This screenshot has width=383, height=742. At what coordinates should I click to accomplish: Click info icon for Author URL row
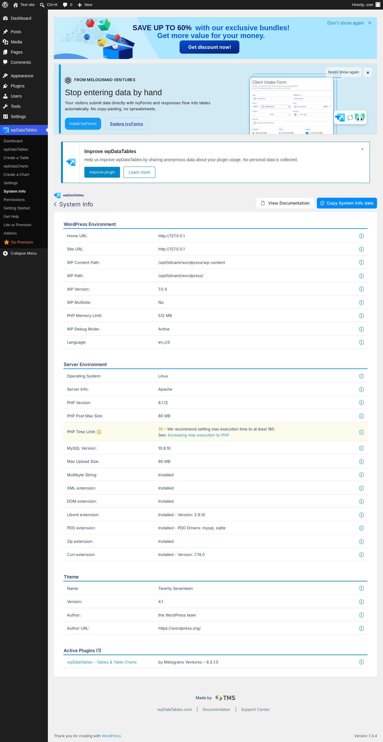361,628
